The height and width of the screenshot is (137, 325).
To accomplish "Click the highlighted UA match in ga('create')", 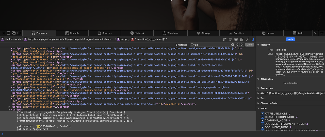I will point(38,126).
